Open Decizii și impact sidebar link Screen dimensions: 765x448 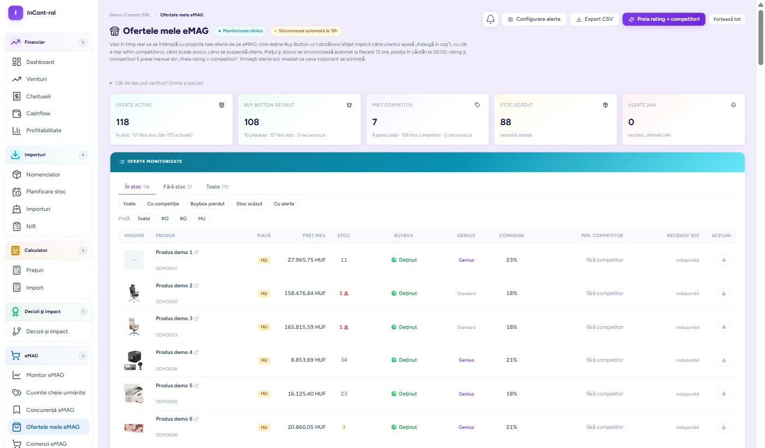coord(49,331)
